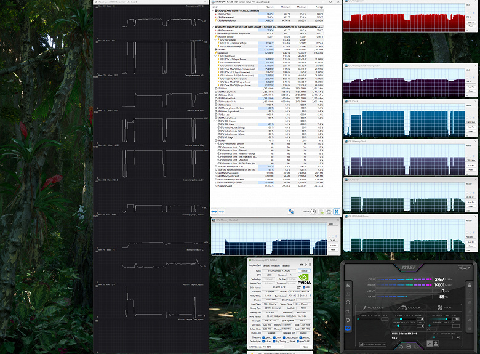Click the Kombustor icon at top of Afterburner sidebar

(x=348, y=285)
